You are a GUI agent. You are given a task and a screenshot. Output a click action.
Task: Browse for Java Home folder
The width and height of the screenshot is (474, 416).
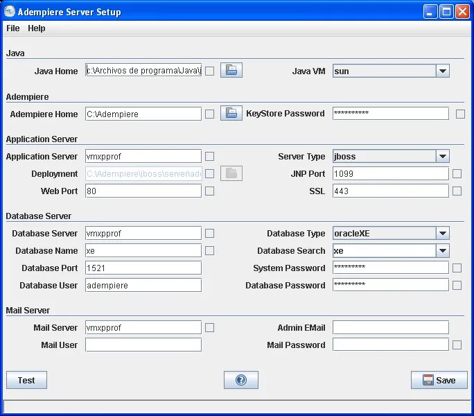pos(231,70)
